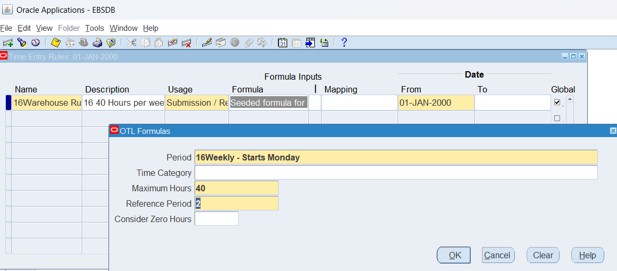
Task: Click the New record toolbar icon
Action: (x=7, y=43)
